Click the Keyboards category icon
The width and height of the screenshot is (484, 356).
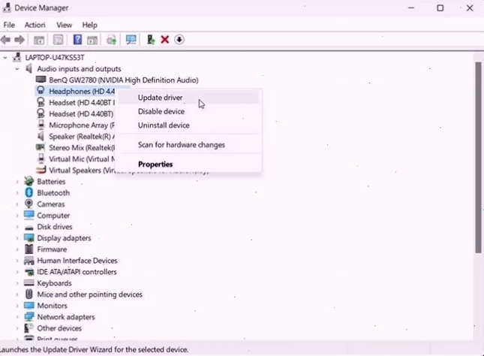click(x=29, y=282)
